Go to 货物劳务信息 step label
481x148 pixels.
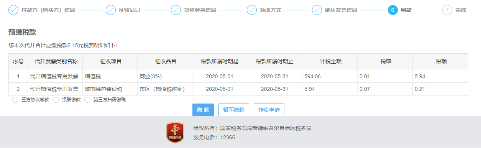[x=200, y=10]
